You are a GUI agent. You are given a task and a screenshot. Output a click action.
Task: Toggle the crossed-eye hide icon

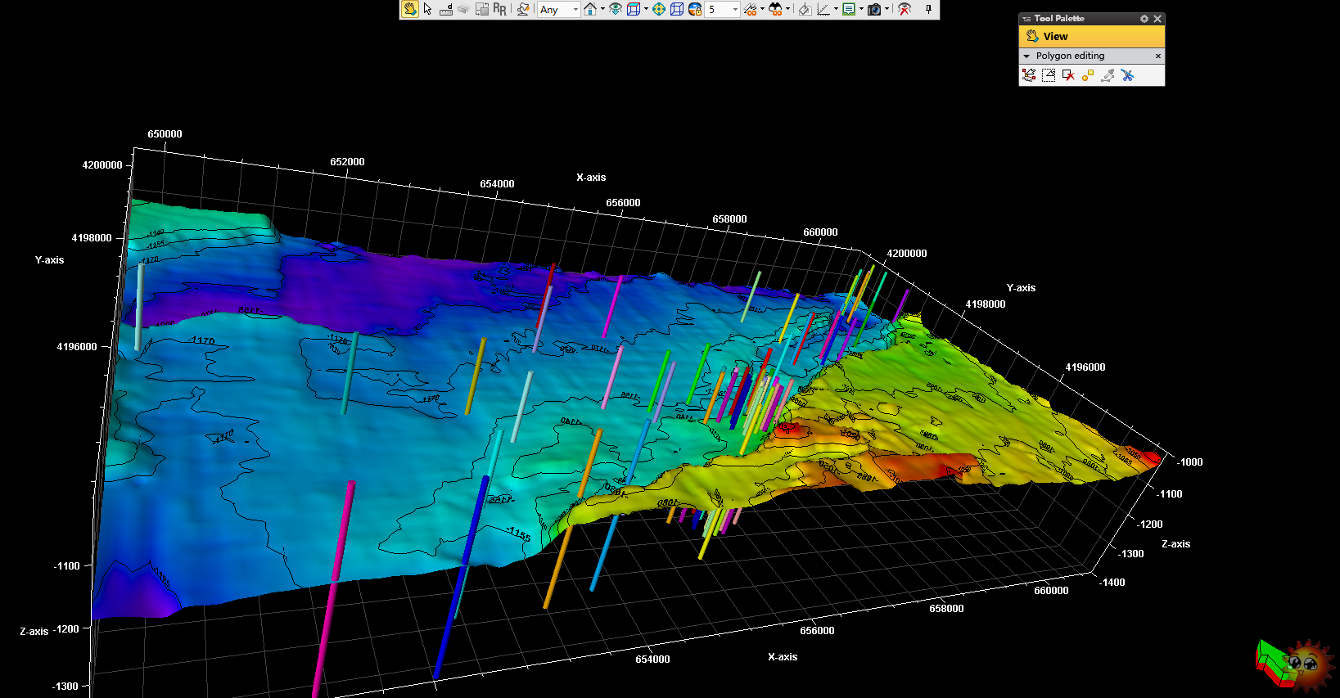tap(905, 9)
